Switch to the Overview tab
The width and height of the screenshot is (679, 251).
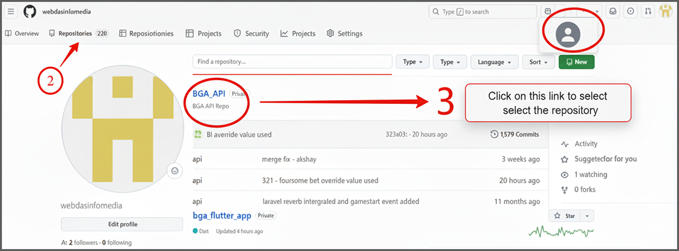[22, 33]
